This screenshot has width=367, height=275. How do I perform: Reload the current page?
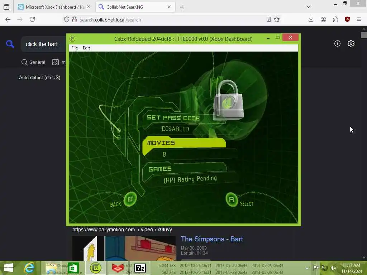coord(32,20)
